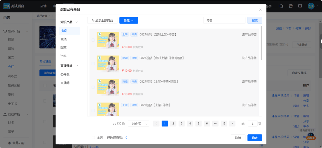Open the 10条/页 page size dropdown
322x148 pixels.
[138, 124]
